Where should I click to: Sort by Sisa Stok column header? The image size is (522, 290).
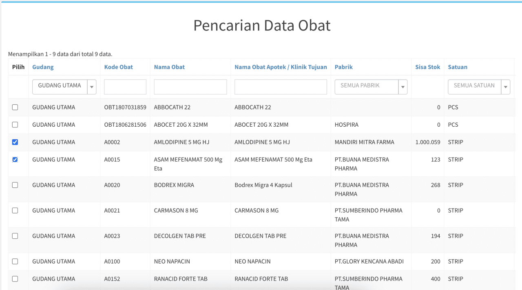(428, 67)
